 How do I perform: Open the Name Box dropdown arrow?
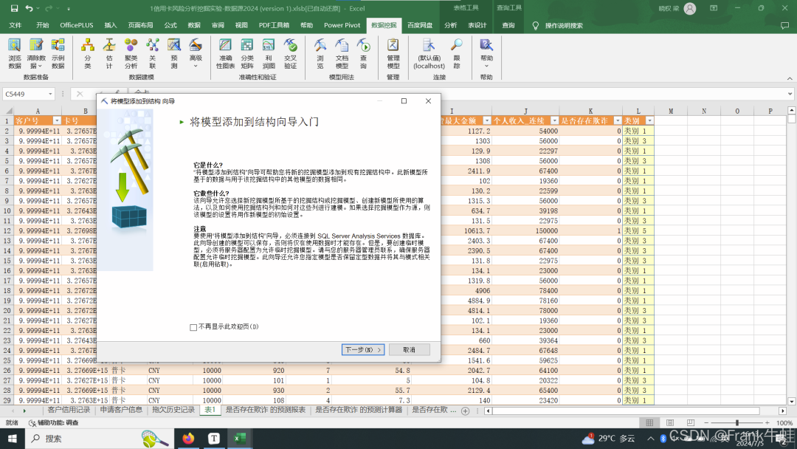tap(50, 94)
